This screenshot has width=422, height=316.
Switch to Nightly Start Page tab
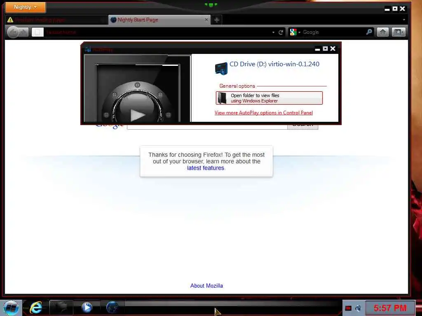coord(159,20)
